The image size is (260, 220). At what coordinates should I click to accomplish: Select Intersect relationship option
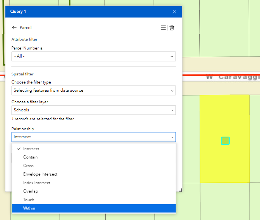point(94,148)
